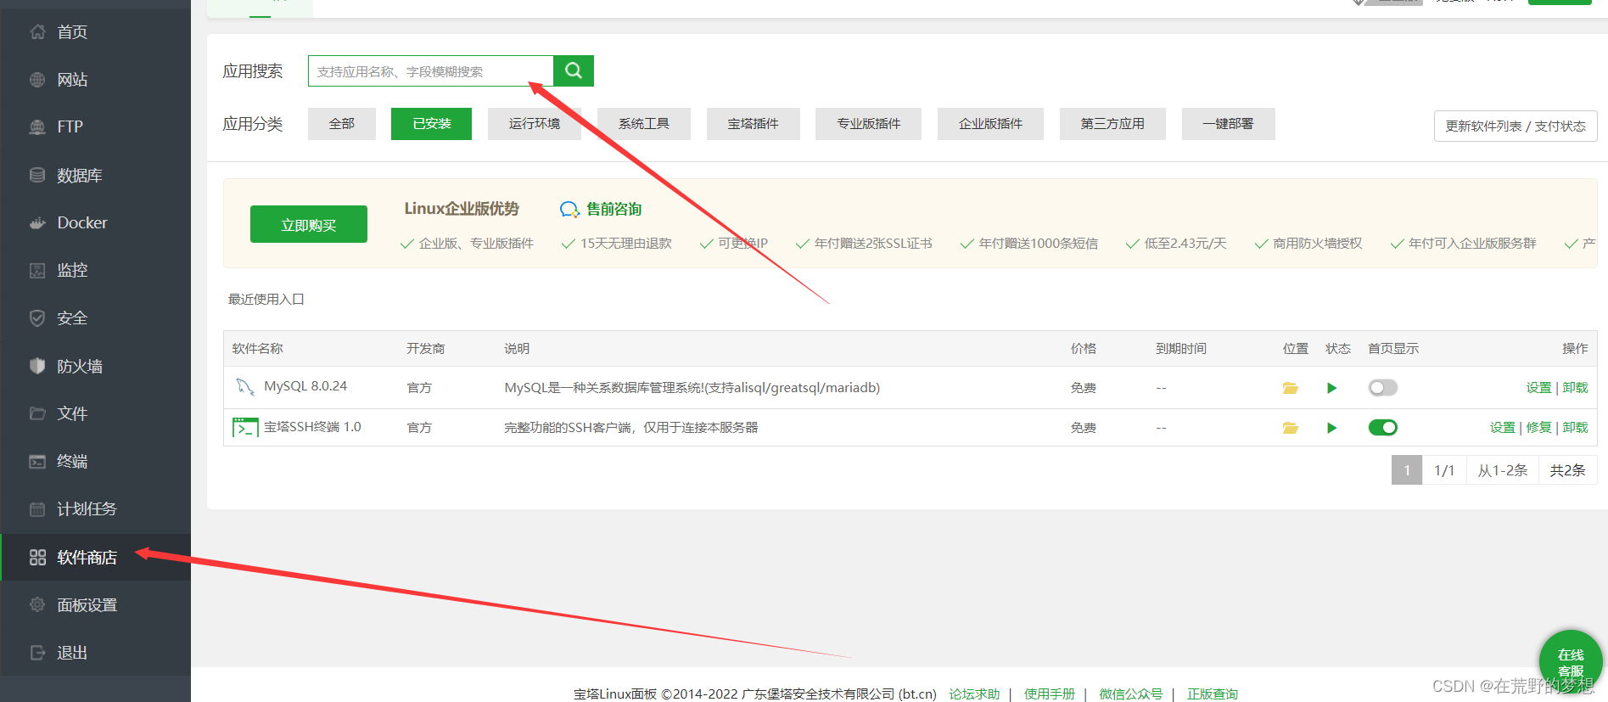
Task: Select the 第三方应用 category tab
Action: point(1112,124)
